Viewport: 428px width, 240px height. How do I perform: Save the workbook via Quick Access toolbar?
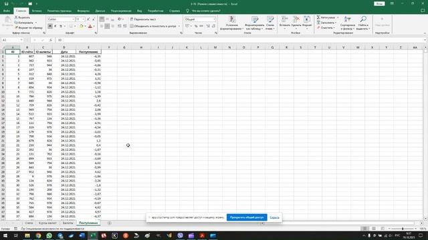coord(6,4)
